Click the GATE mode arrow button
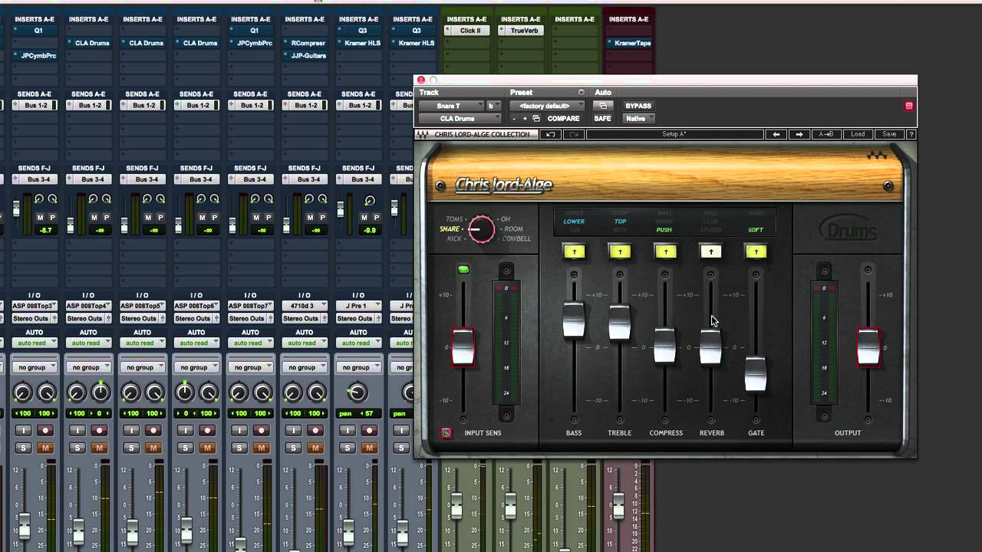 point(756,251)
